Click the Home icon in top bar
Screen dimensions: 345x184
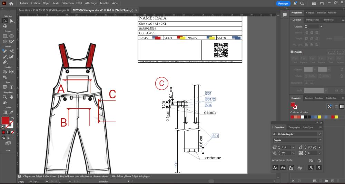11,3
